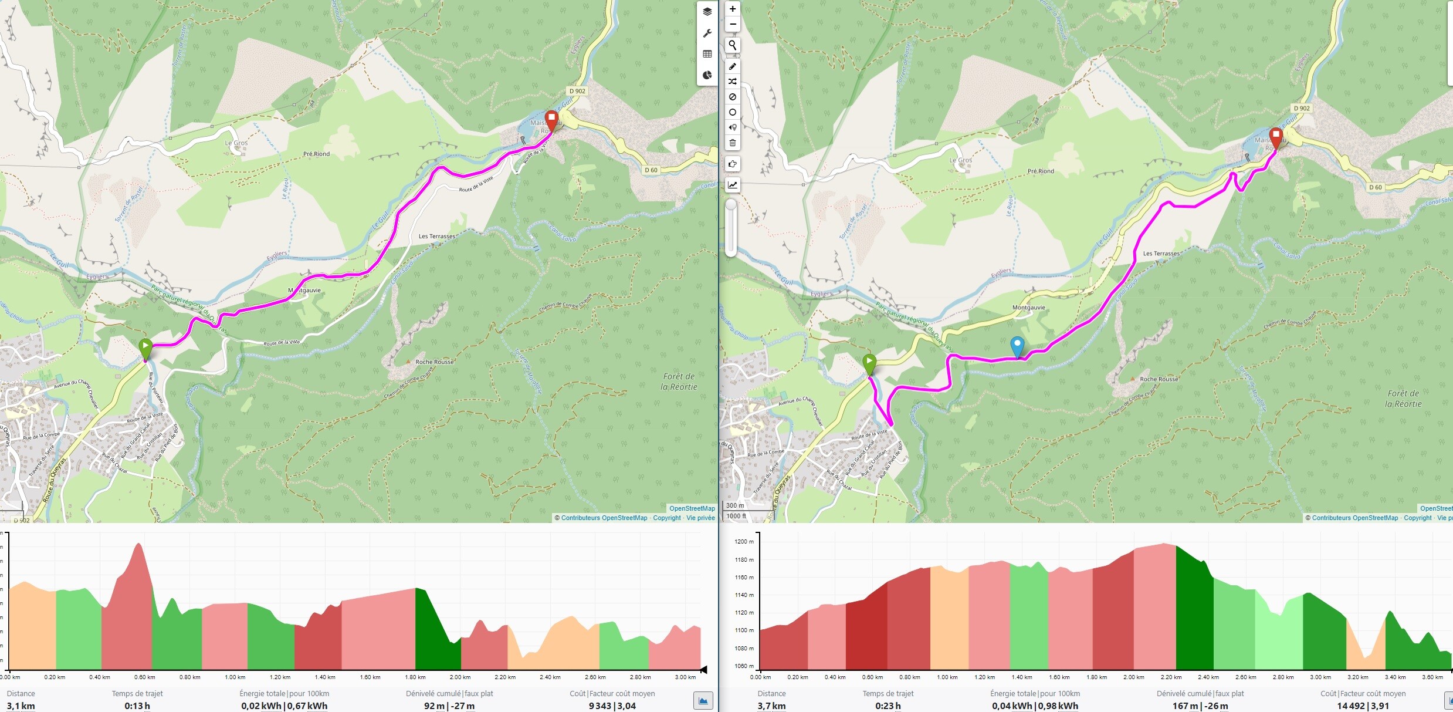Zoom in with the plus button
This screenshot has height=712, width=1453.
click(x=732, y=9)
